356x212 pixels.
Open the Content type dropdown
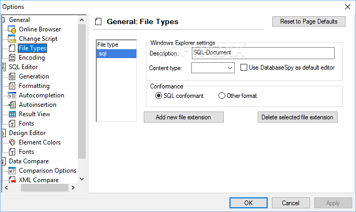pos(213,68)
